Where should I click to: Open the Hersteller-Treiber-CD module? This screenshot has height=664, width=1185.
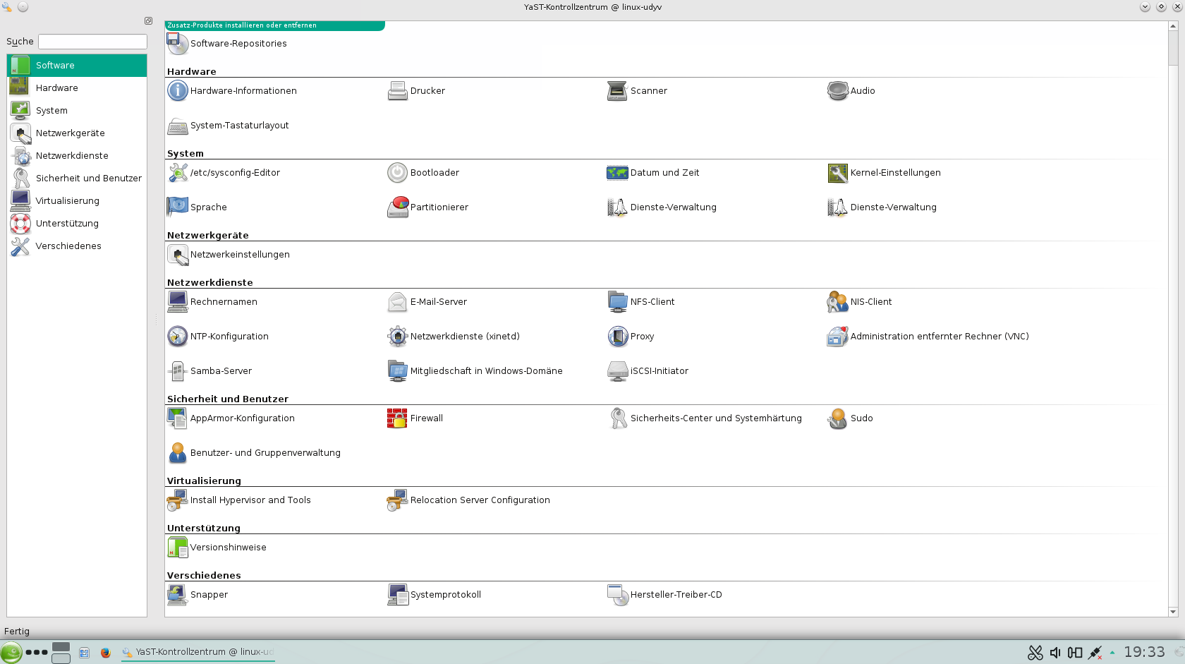point(676,594)
